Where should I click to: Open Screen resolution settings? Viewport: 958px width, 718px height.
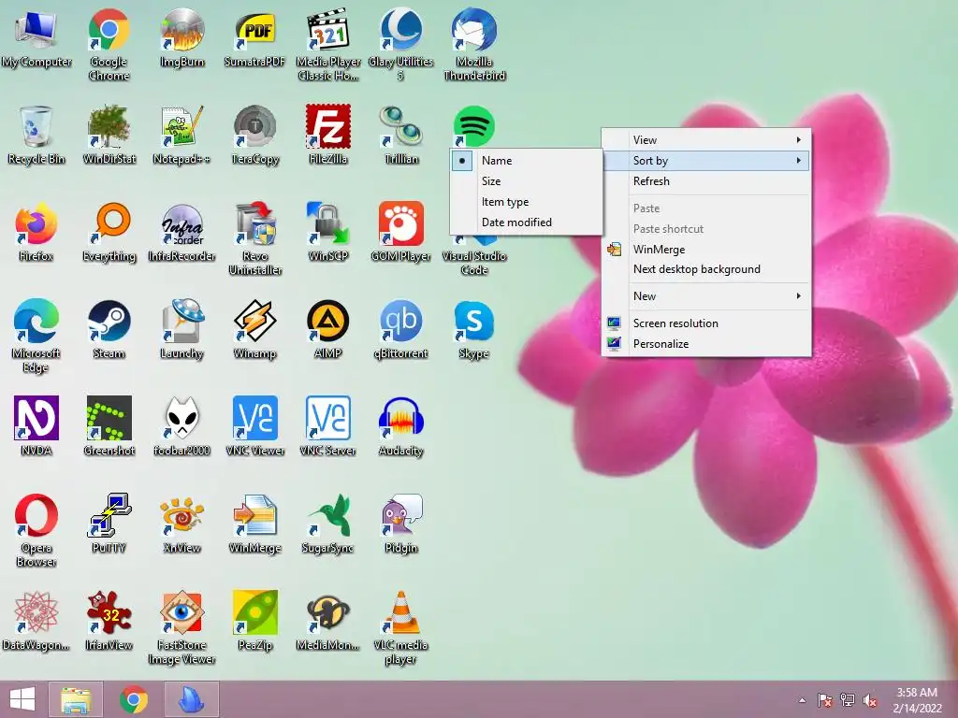coord(706,323)
